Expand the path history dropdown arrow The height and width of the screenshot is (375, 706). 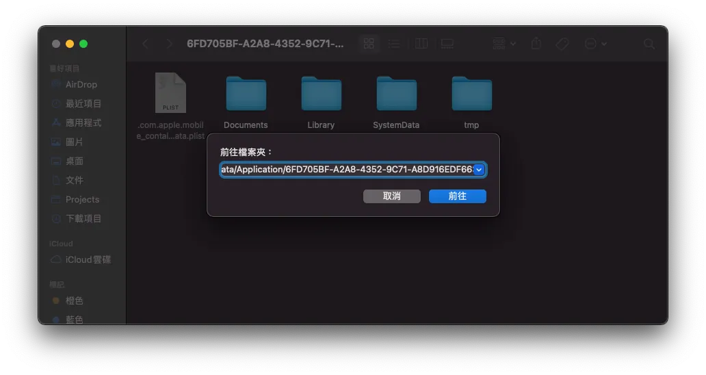click(479, 170)
